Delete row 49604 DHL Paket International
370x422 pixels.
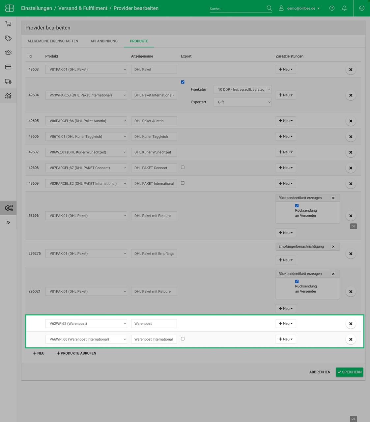(x=351, y=95)
